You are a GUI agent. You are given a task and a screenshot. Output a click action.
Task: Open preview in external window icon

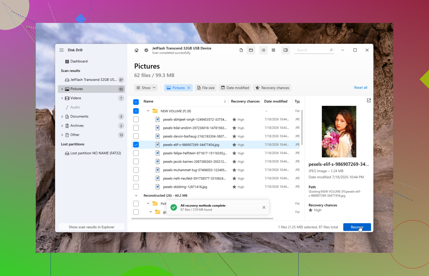click(x=369, y=100)
